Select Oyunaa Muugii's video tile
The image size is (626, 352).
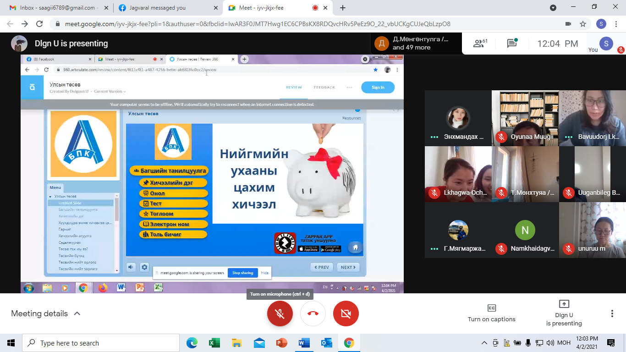click(525, 118)
